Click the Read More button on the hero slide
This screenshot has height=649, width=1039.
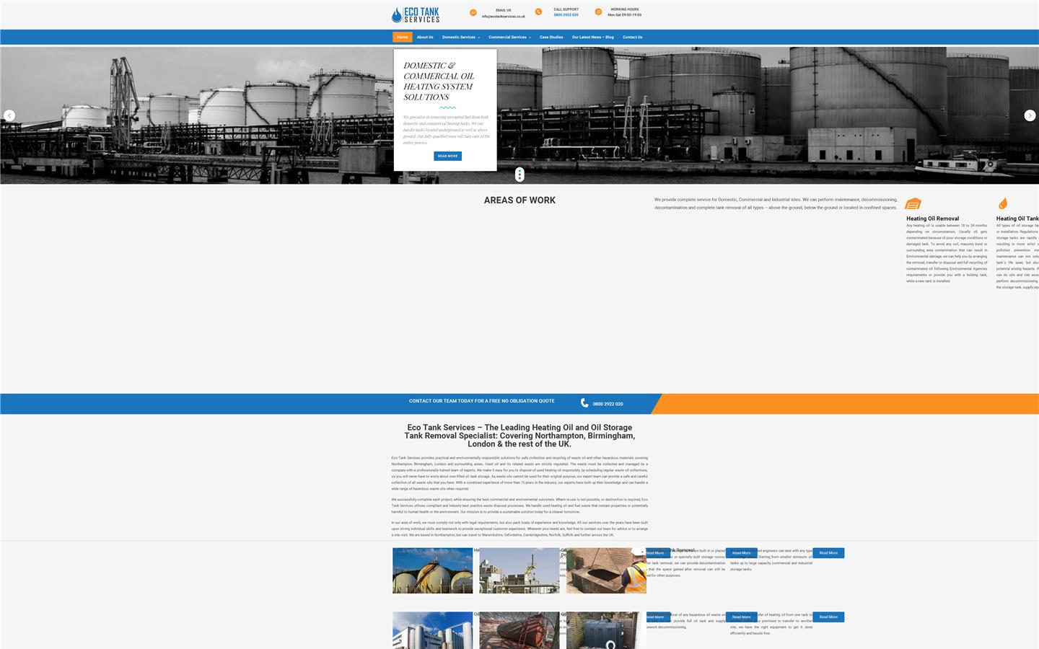(x=447, y=156)
